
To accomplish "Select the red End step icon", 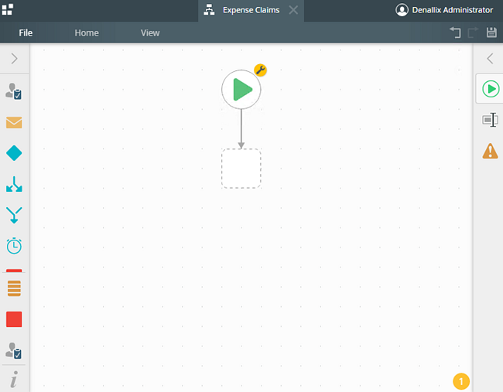I will (14, 319).
